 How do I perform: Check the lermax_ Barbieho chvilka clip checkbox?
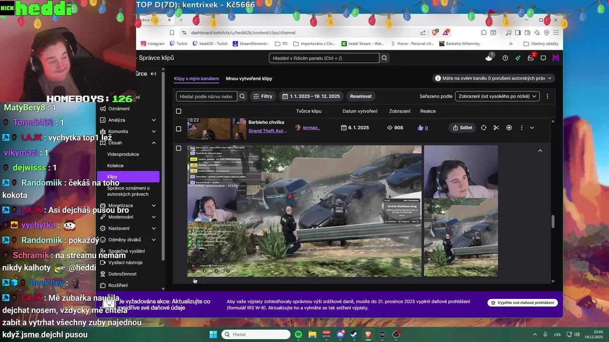tap(178, 128)
